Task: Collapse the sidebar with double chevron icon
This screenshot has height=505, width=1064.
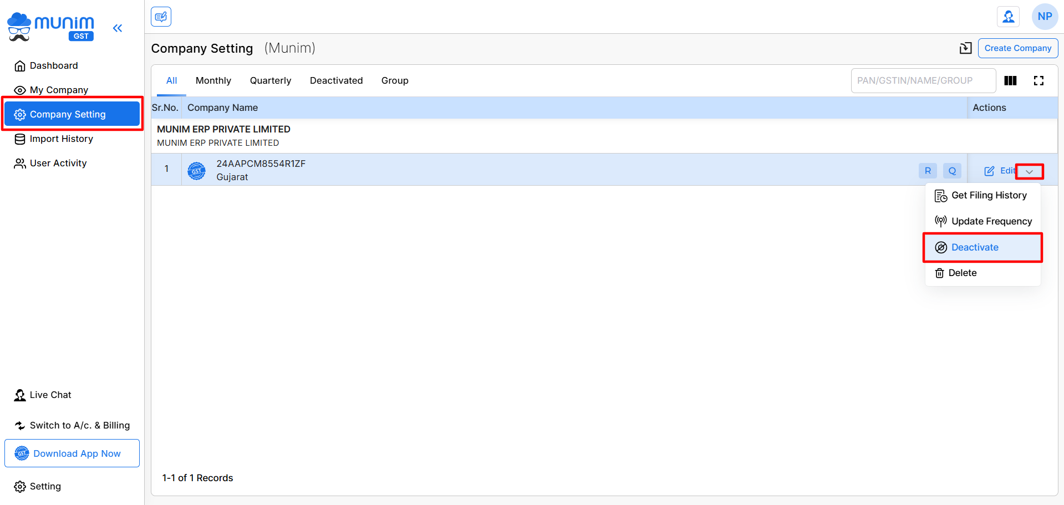Action: pos(118,28)
